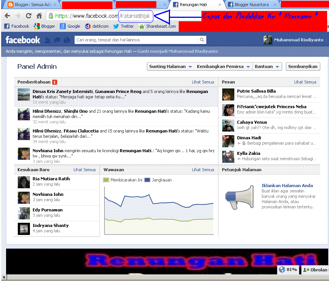
Task: Close the Blogger Nusantara browser tab
Action: [x=274, y=5]
